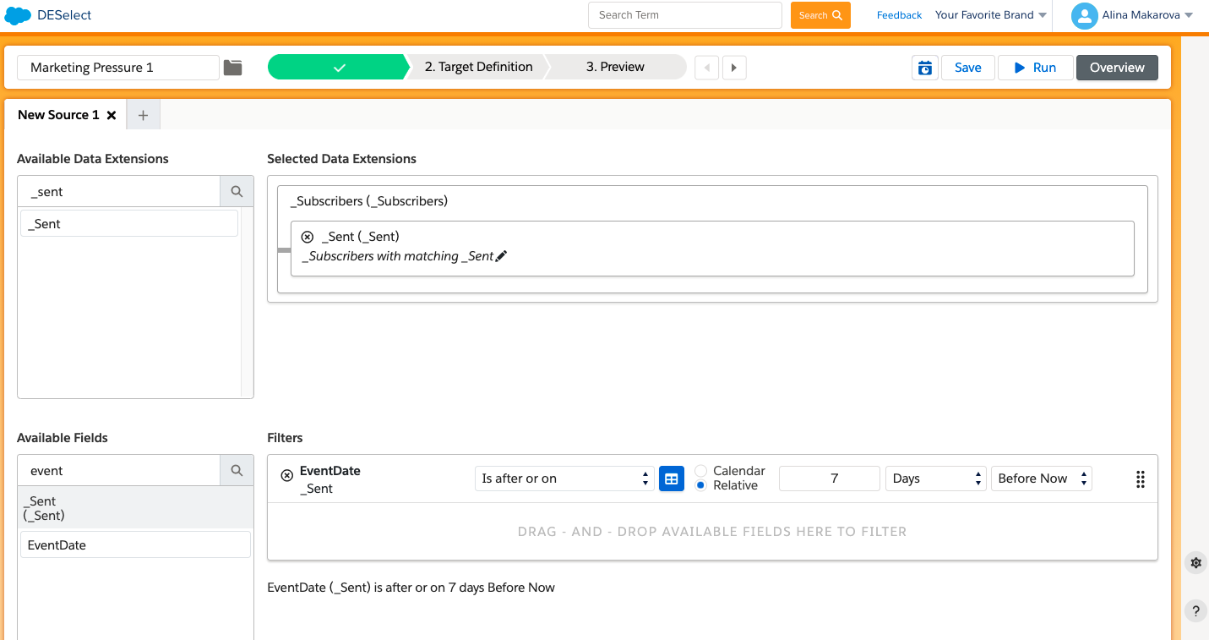Click the drag handle dots on filter row
Screen dimensions: 1209x640
1140,479
